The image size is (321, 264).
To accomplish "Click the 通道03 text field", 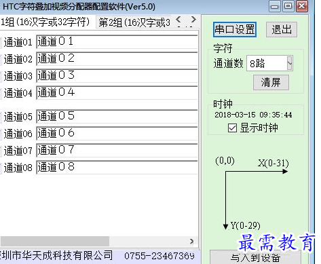I will pyautogui.click(x=117, y=76).
